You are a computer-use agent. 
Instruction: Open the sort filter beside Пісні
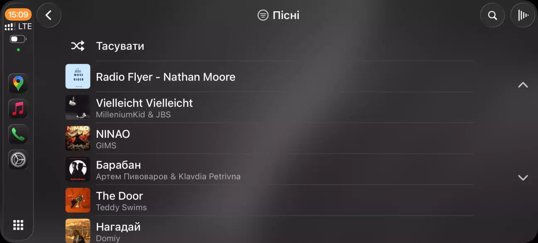pyautogui.click(x=263, y=15)
